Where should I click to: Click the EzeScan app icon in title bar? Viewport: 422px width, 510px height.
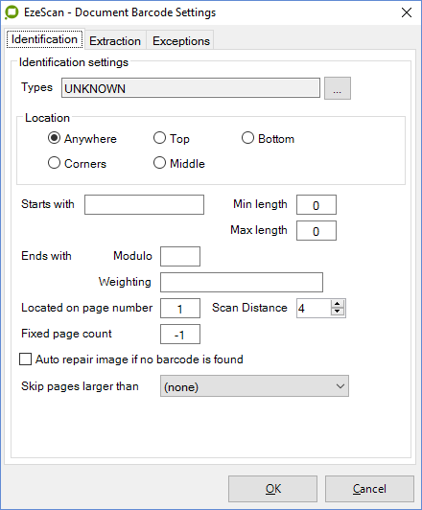click(x=12, y=12)
